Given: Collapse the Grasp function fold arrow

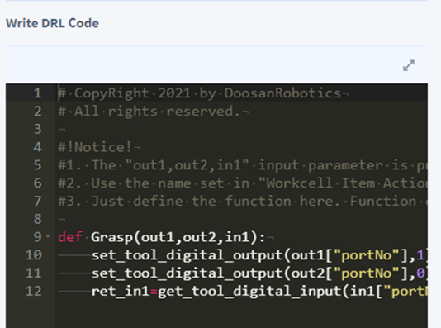Looking at the screenshot, I should 48,236.
